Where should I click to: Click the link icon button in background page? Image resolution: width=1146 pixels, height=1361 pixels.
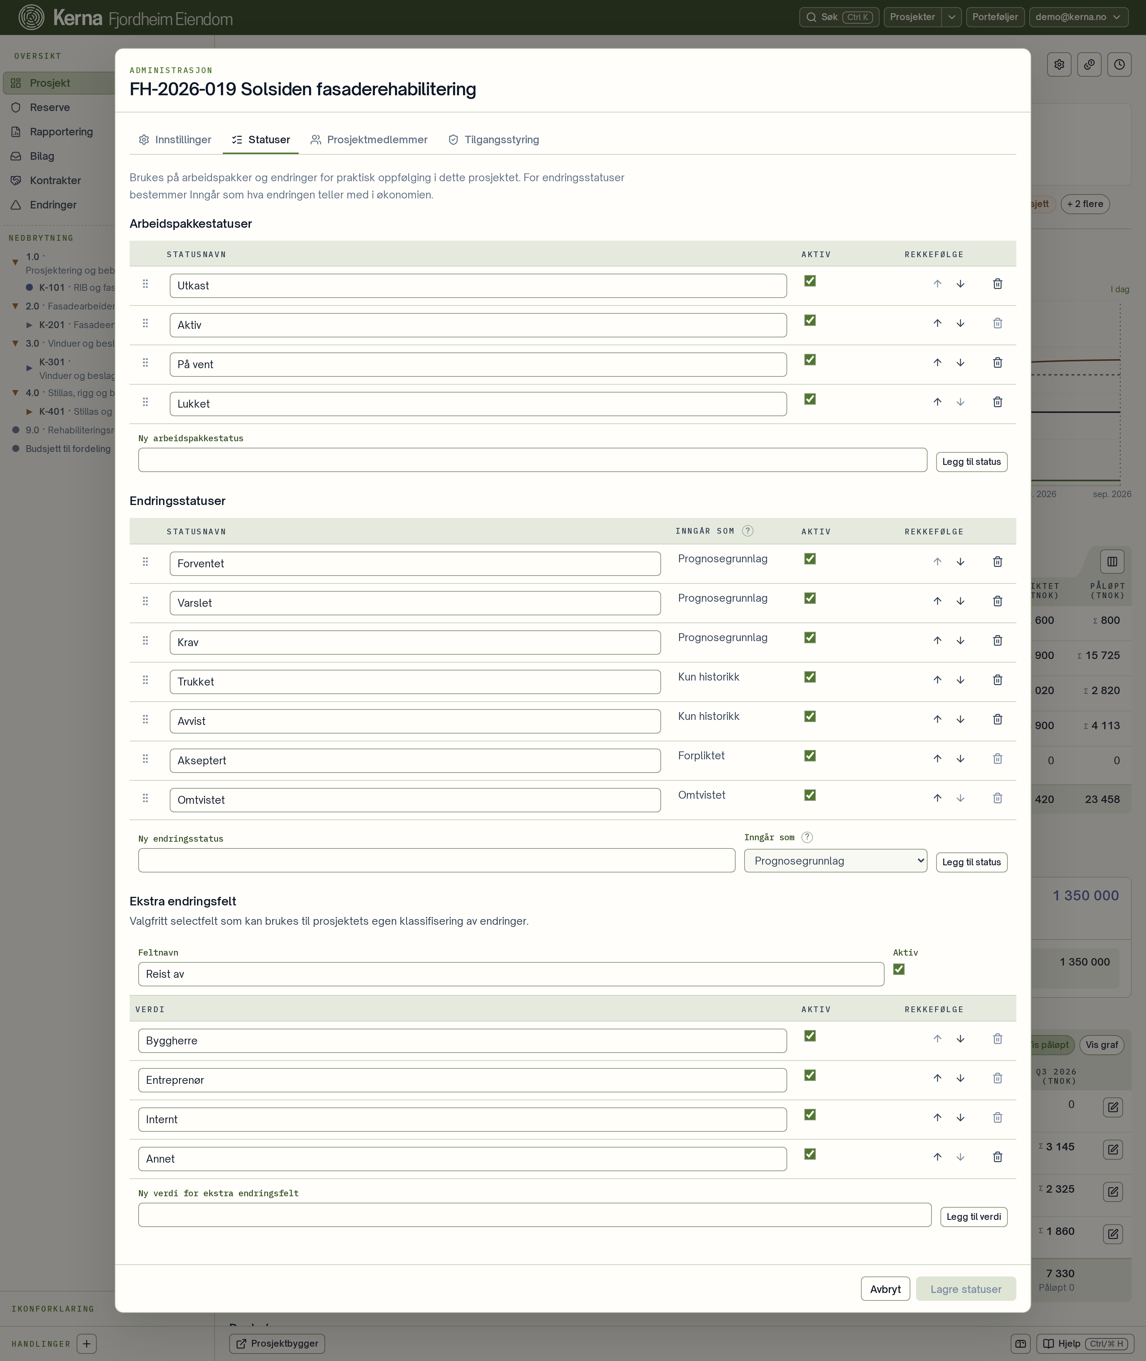pos(1089,64)
